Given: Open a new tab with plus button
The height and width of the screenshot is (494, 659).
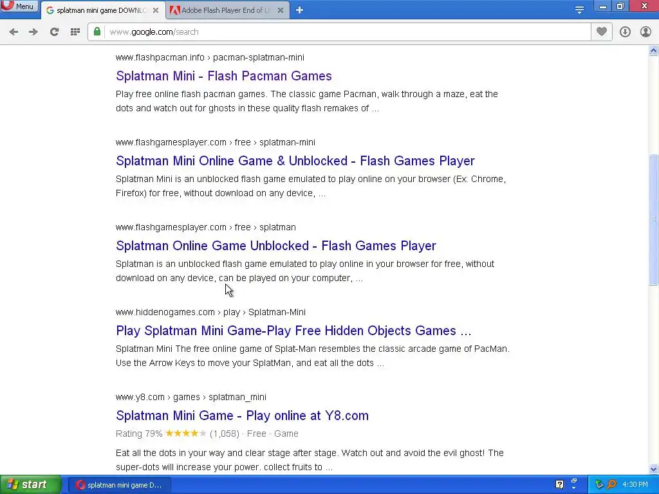Looking at the screenshot, I should [x=299, y=10].
